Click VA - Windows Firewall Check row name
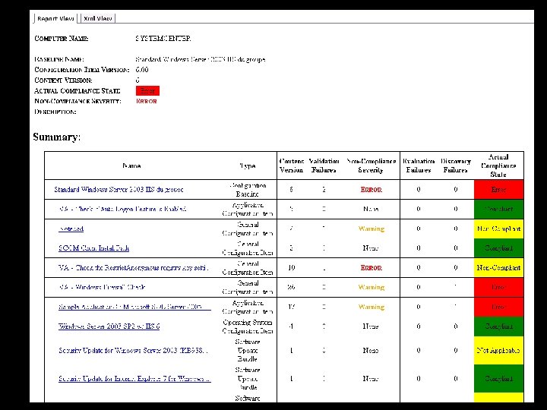Screen dimensions: 547x410 [102, 287]
